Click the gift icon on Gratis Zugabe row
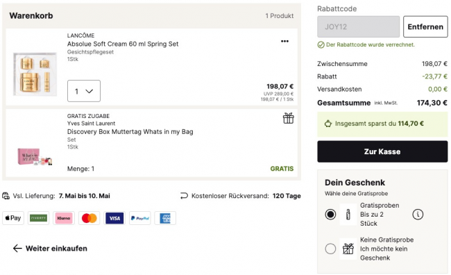The width and height of the screenshot is (451, 275). [288, 118]
